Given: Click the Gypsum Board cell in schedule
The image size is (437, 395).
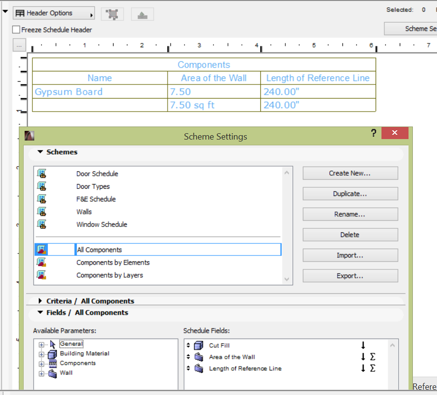Looking at the screenshot, I should point(69,92).
